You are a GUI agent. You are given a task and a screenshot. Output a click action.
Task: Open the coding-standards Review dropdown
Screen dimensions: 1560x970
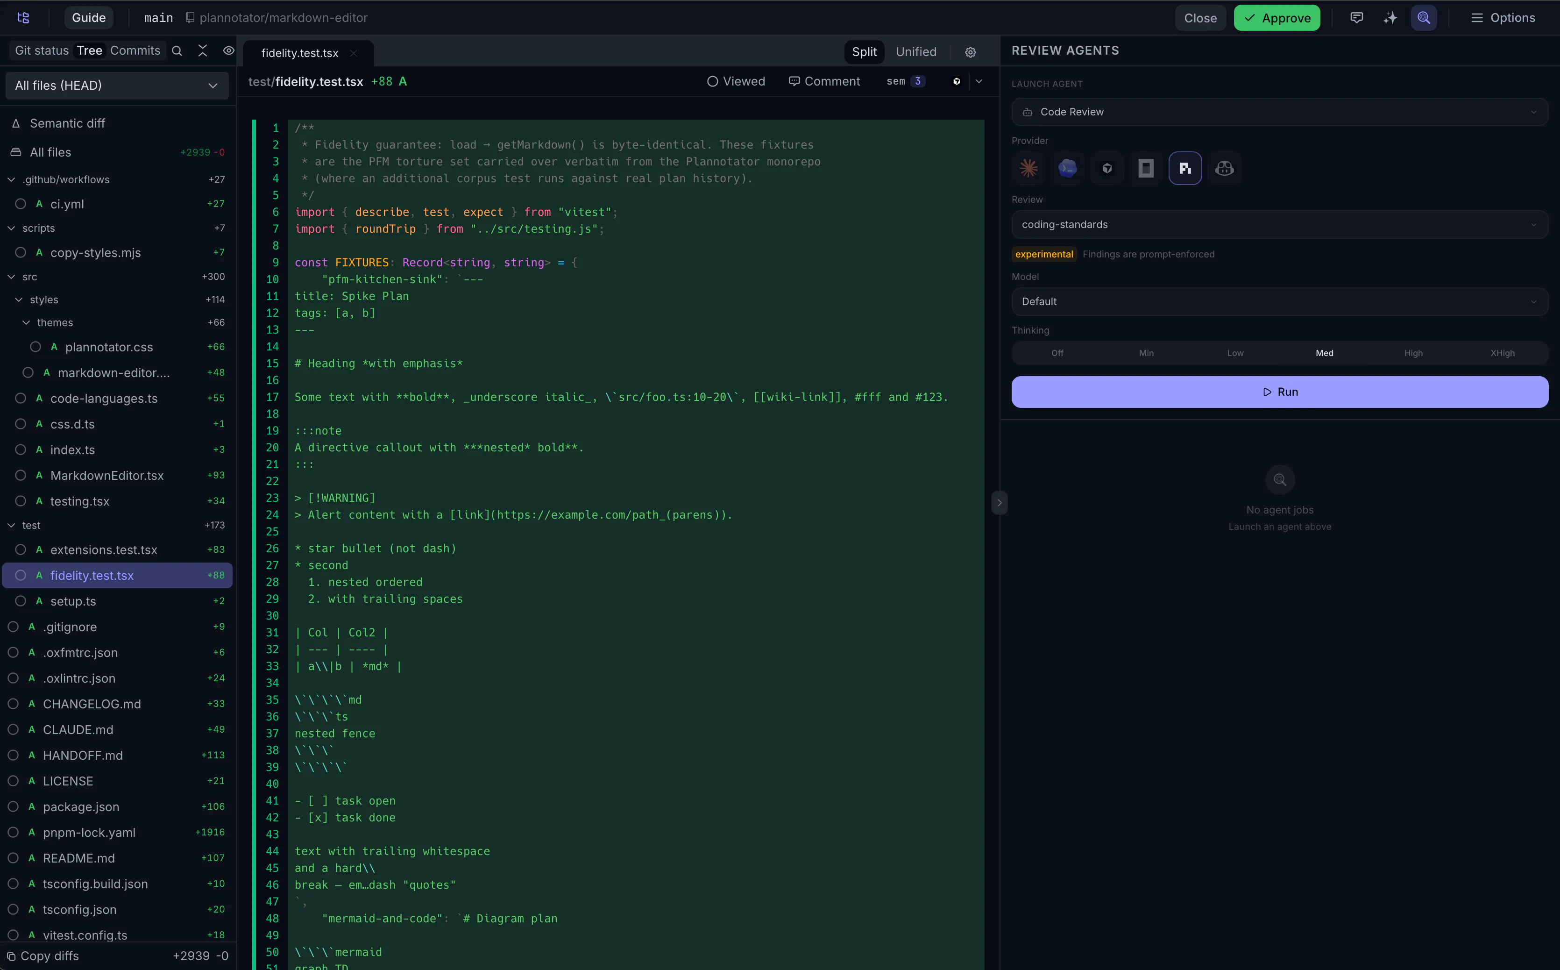pyautogui.click(x=1279, y=225)
